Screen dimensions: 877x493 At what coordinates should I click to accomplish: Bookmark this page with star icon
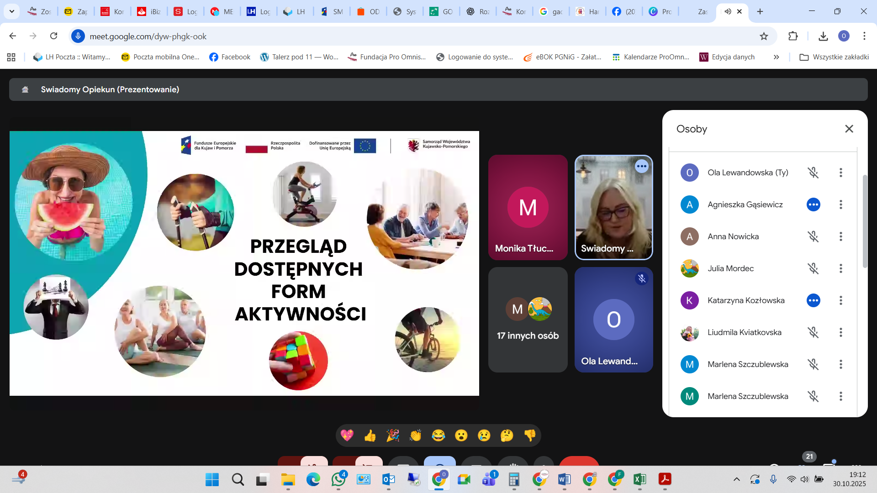point(764,36)
